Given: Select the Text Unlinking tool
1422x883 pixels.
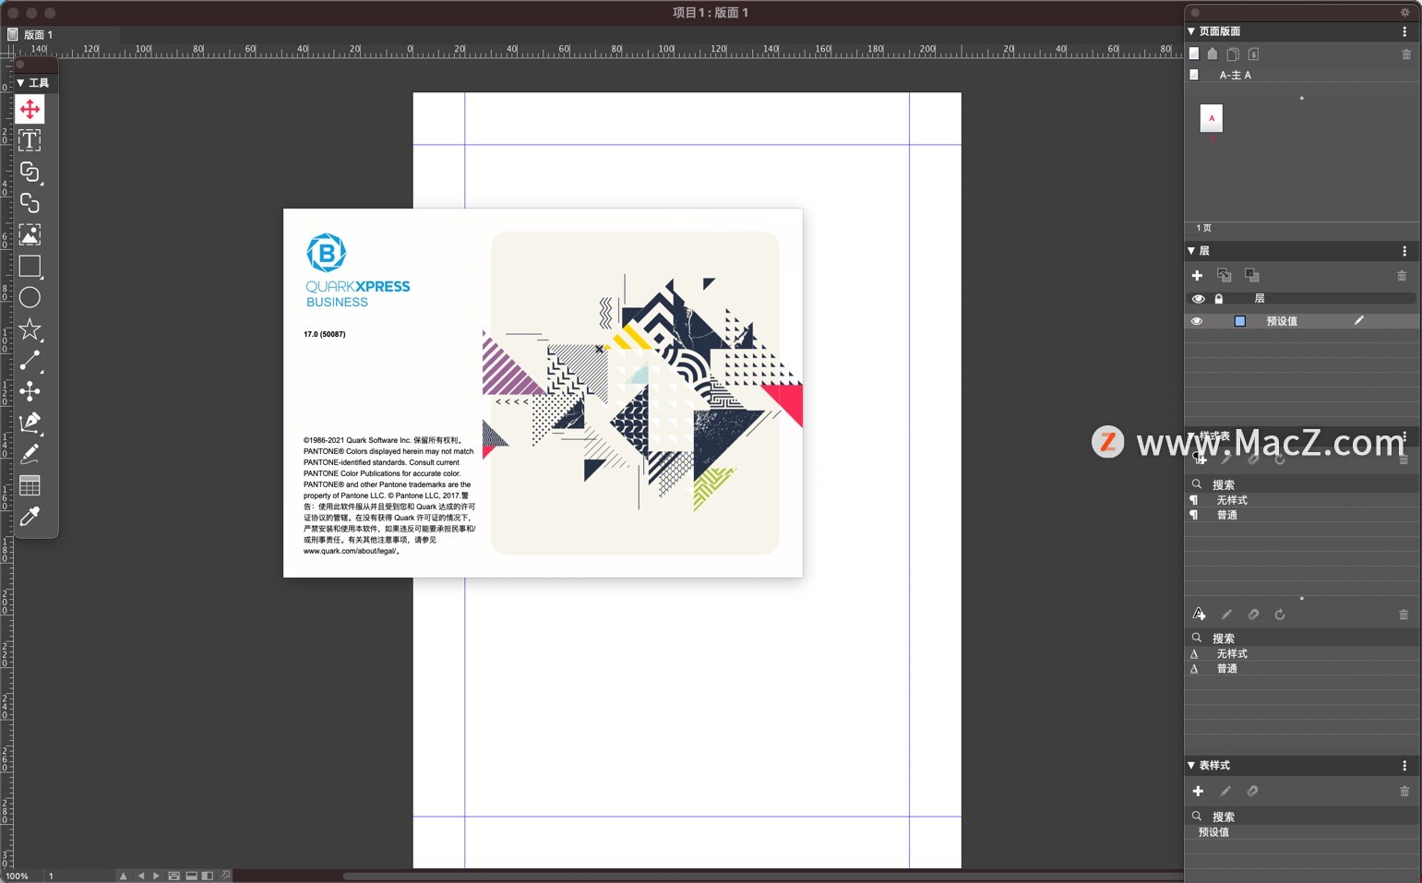Looking at the screenshot, I should [x=30, y=203].
